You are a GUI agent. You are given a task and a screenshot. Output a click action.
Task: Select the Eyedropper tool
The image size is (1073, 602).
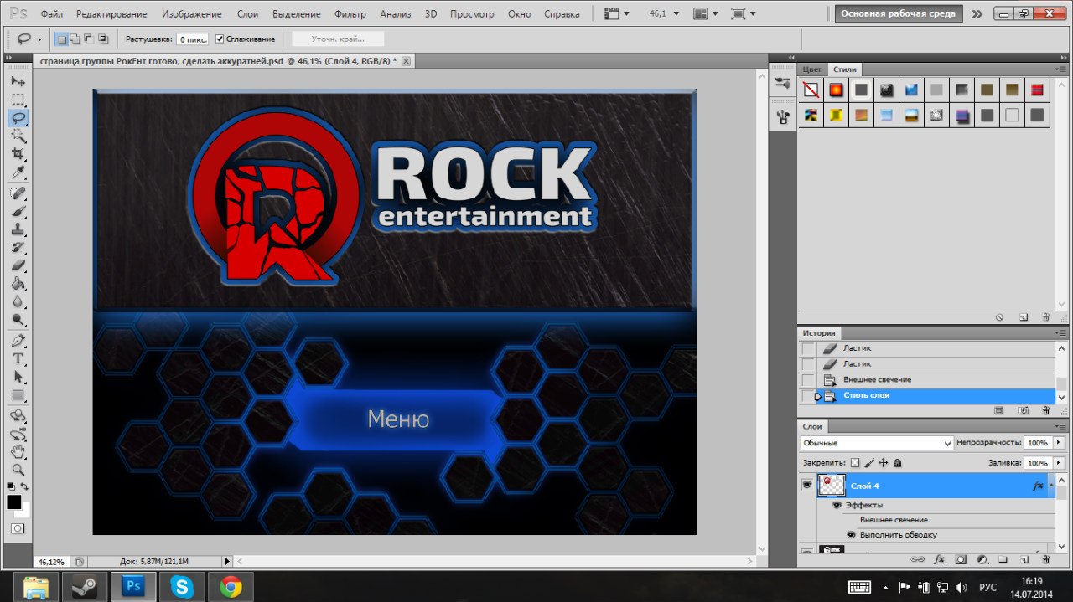18,172
